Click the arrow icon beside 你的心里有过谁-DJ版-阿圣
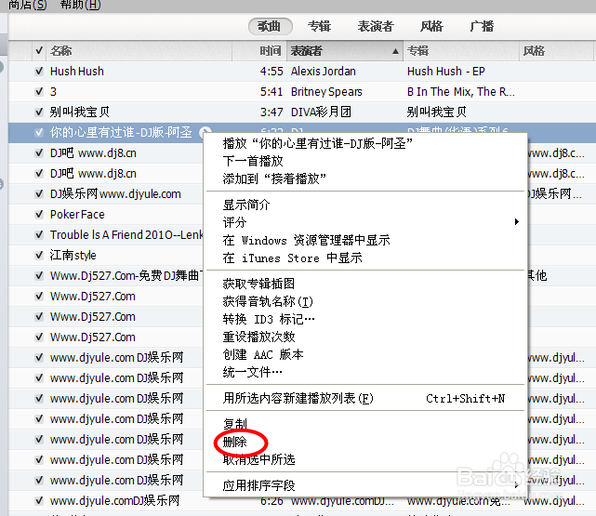 pos(205,131)
